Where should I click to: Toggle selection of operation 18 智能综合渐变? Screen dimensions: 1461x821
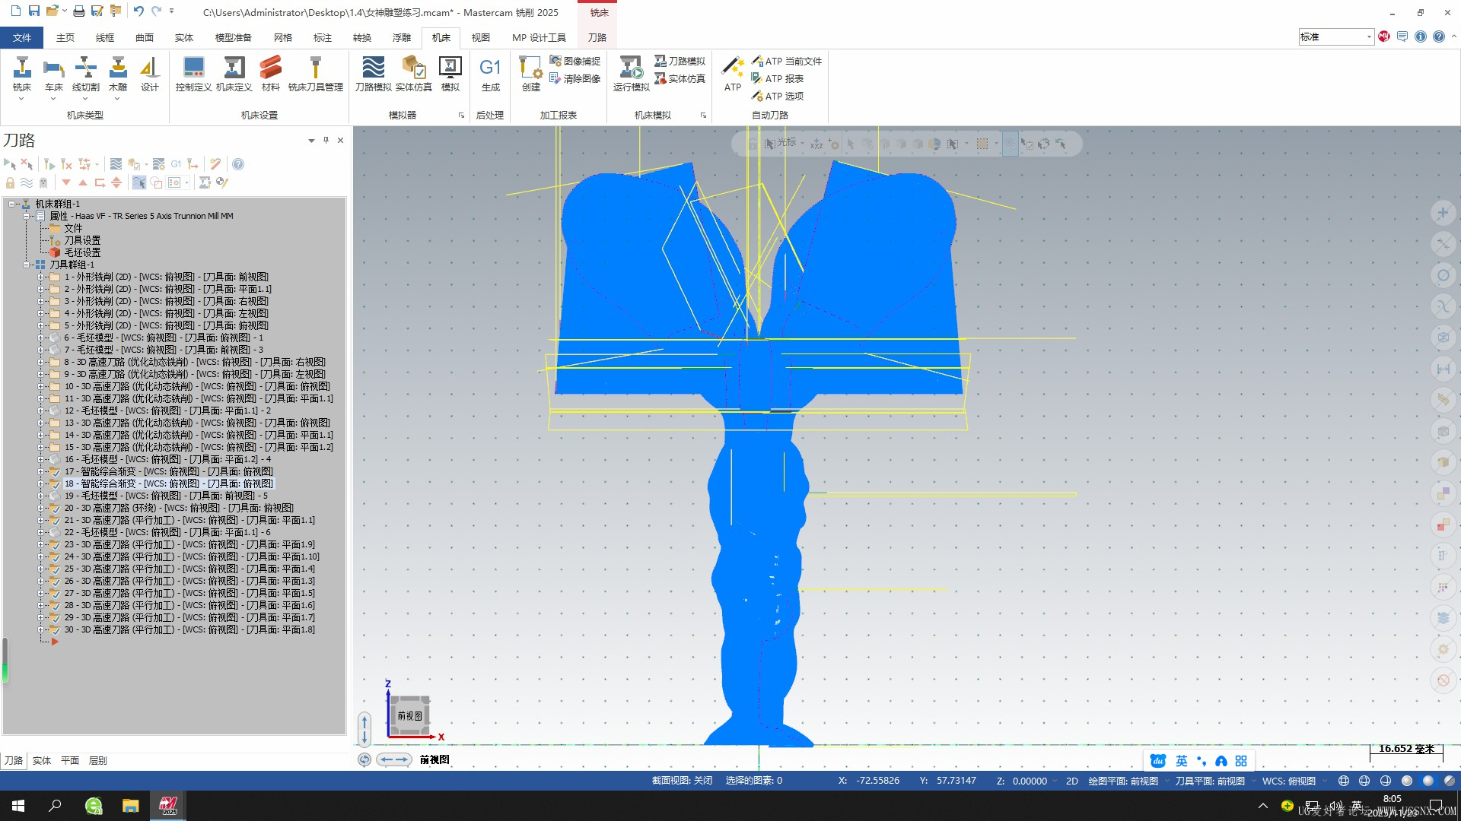[x=55, y=483]
